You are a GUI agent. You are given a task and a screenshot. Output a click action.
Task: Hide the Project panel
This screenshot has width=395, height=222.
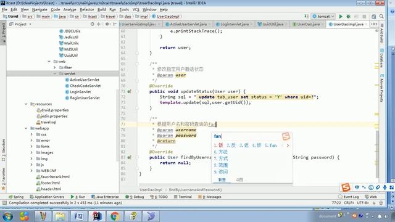pyautogui.click(x=115, y=24)
